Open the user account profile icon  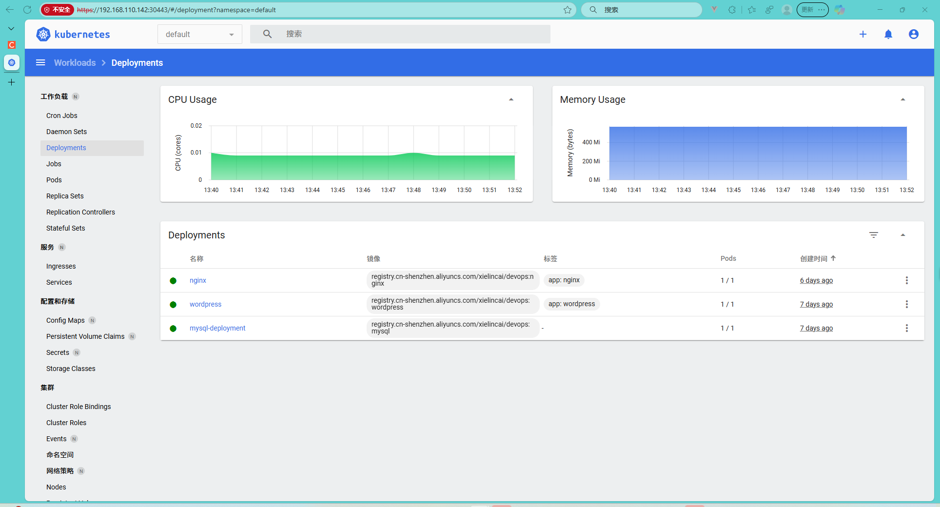click(914, 34)
